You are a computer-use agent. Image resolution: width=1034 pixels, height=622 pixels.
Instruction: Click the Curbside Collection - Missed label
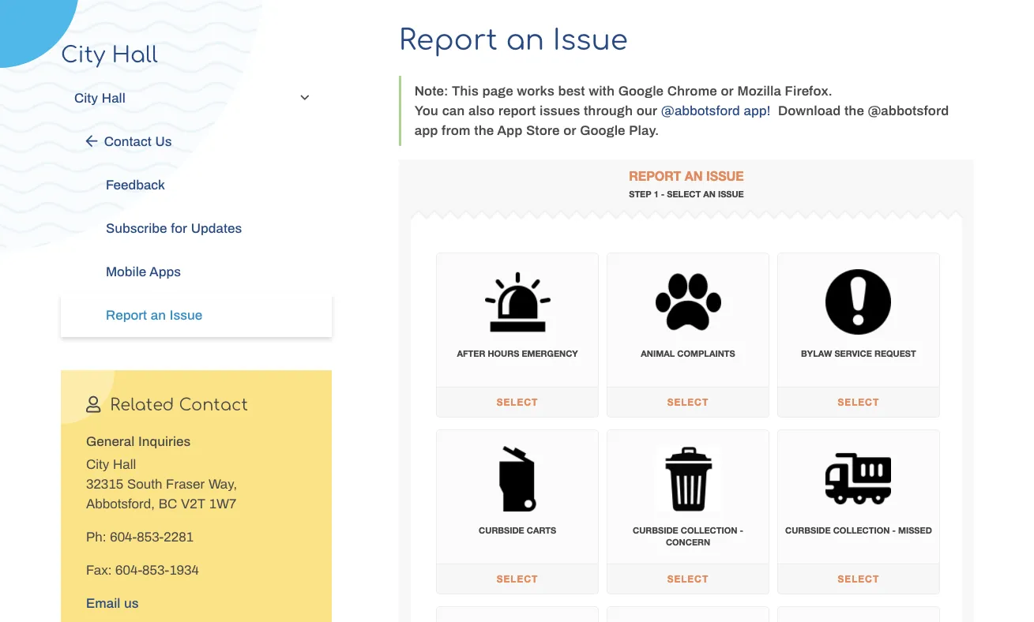[x=859, y=530]
